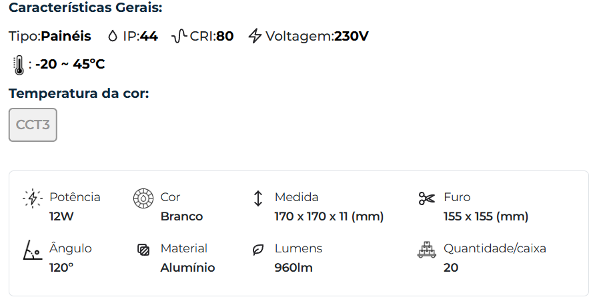Click the Quantidade/caixa boxes icon
The width and height of the screenshot is (597, 301).
(426, 250)
